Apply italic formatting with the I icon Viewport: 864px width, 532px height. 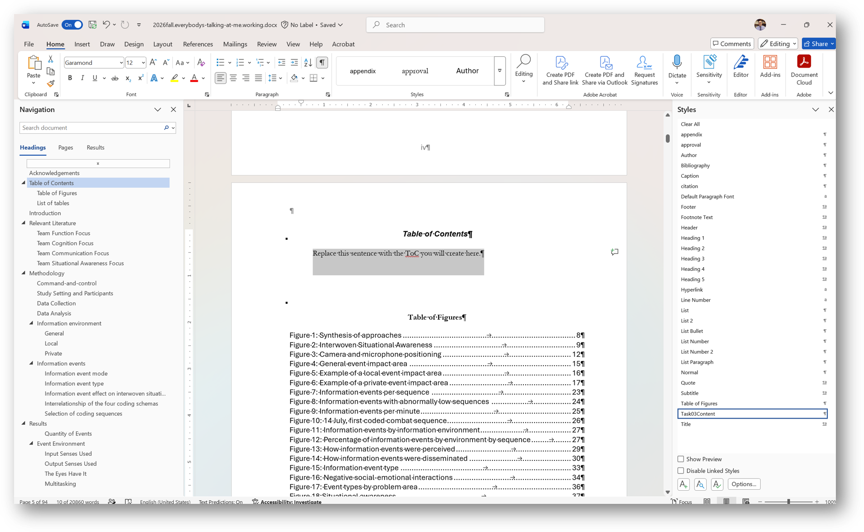[82, 78]
